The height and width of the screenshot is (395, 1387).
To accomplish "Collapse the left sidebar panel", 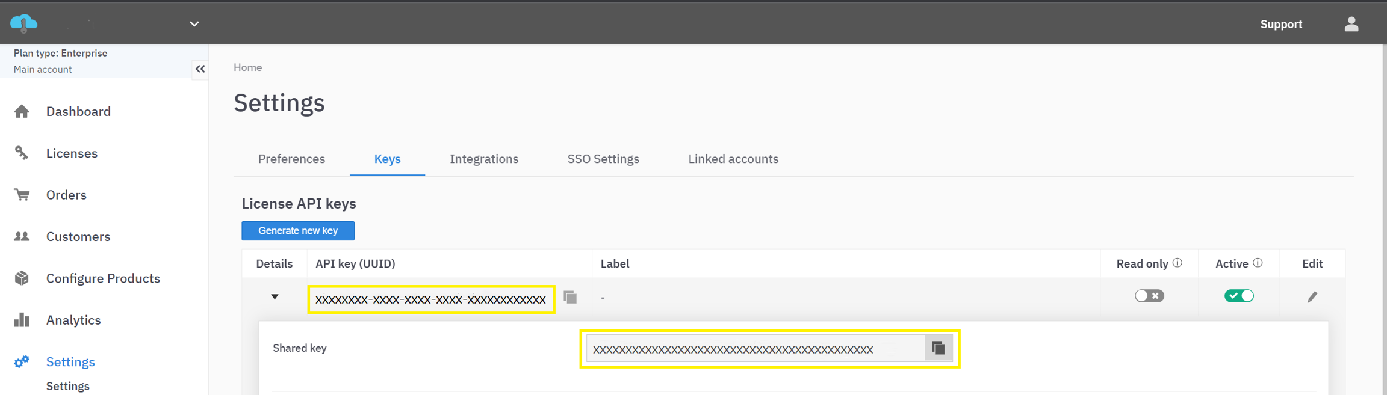I will (x=200, y=69).
